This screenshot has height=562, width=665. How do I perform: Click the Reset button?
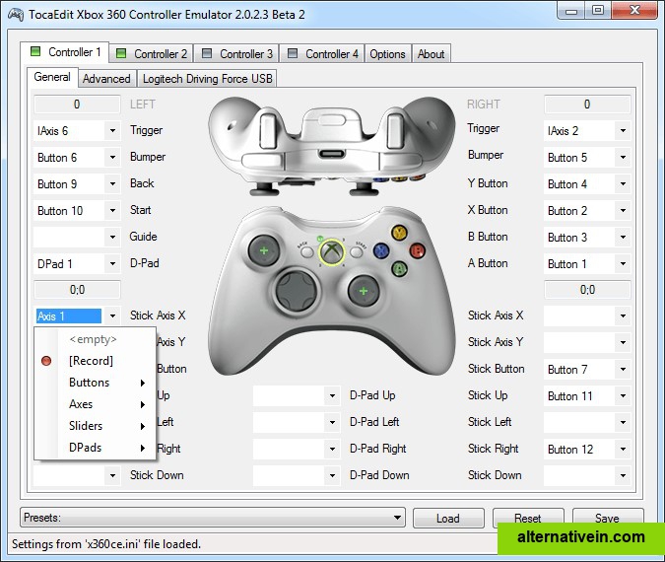(x=528, y=518)
